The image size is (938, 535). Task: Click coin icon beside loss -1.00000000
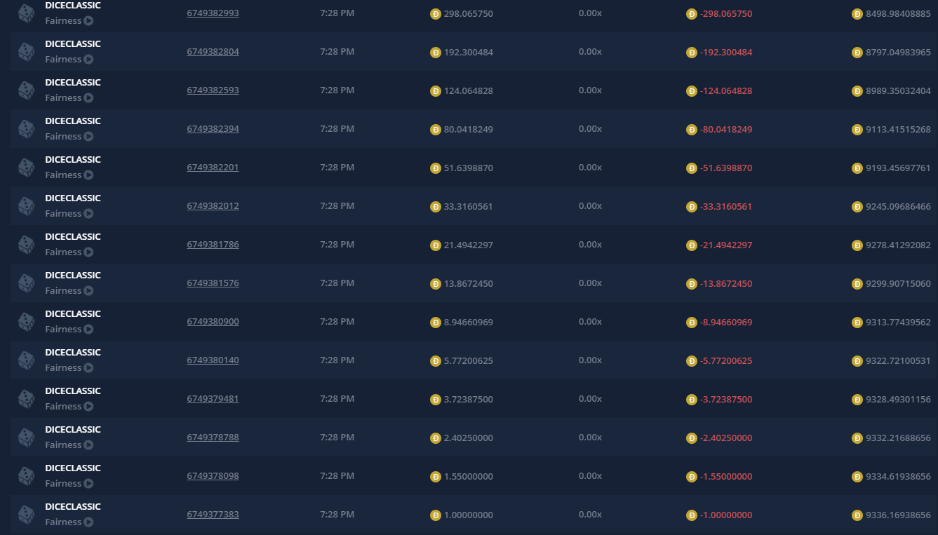[x=692, y=515]
